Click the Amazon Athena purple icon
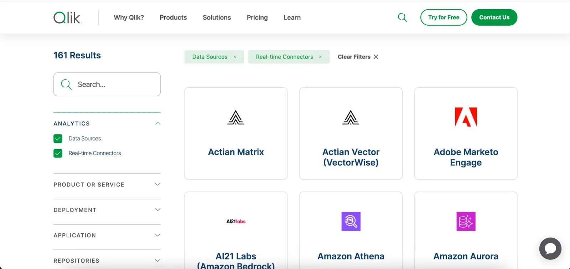This screenshot has width=570, height=269. coord(351,221)
